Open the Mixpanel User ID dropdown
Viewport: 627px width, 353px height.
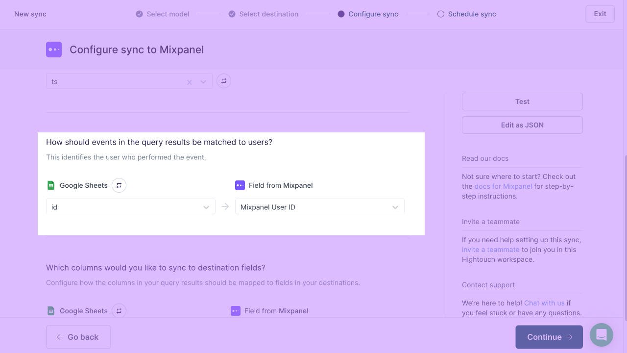pyautogui.click(x=320, y=207)
